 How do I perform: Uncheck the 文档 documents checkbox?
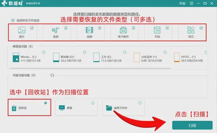(167, 28)
